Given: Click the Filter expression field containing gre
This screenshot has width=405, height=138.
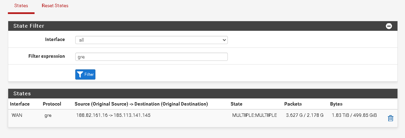Looking at the screenshot, I should [x=151, y=57].
